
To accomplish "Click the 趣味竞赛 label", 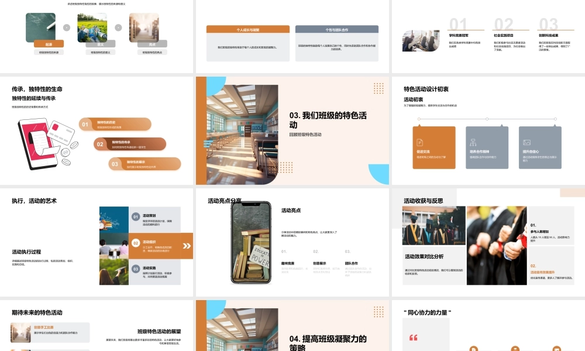I will [x=288, y=263].
